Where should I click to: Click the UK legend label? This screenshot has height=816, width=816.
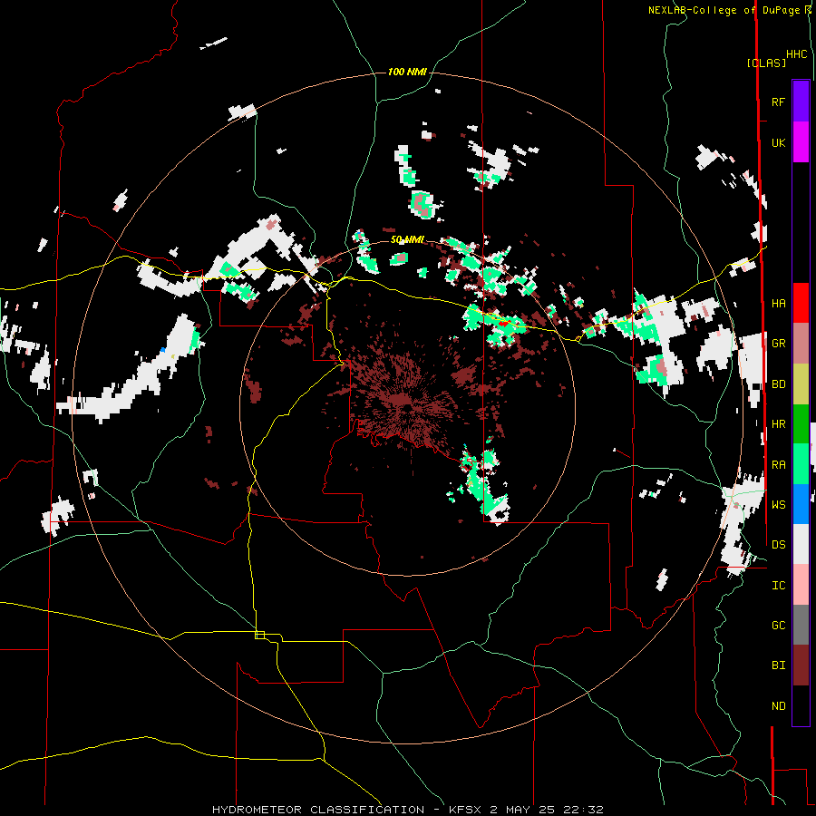tap(778, 142)
